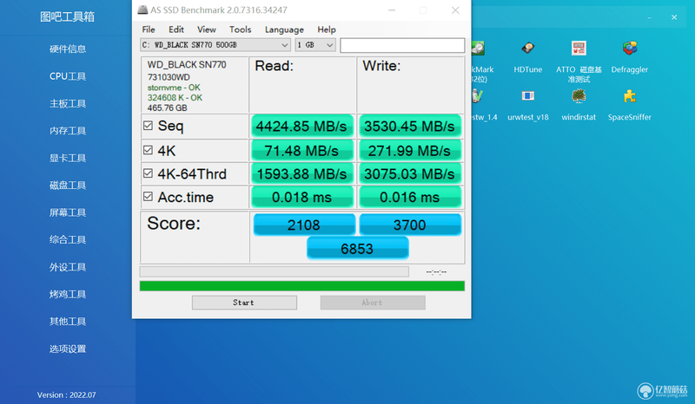
Task: Open the Edit menu
Action: point(176,29)
